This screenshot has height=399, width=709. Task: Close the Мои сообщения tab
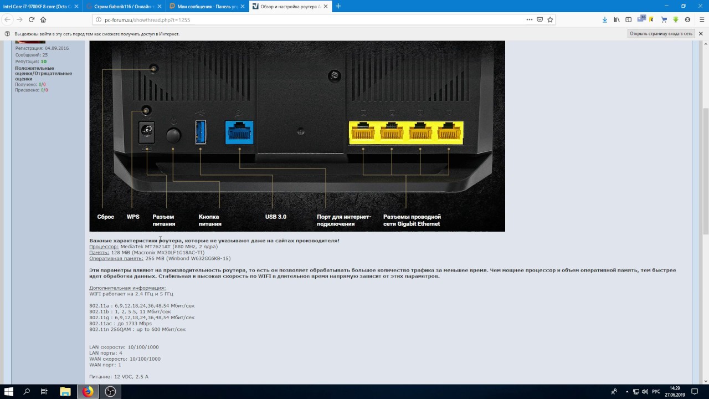coord(243,6)
